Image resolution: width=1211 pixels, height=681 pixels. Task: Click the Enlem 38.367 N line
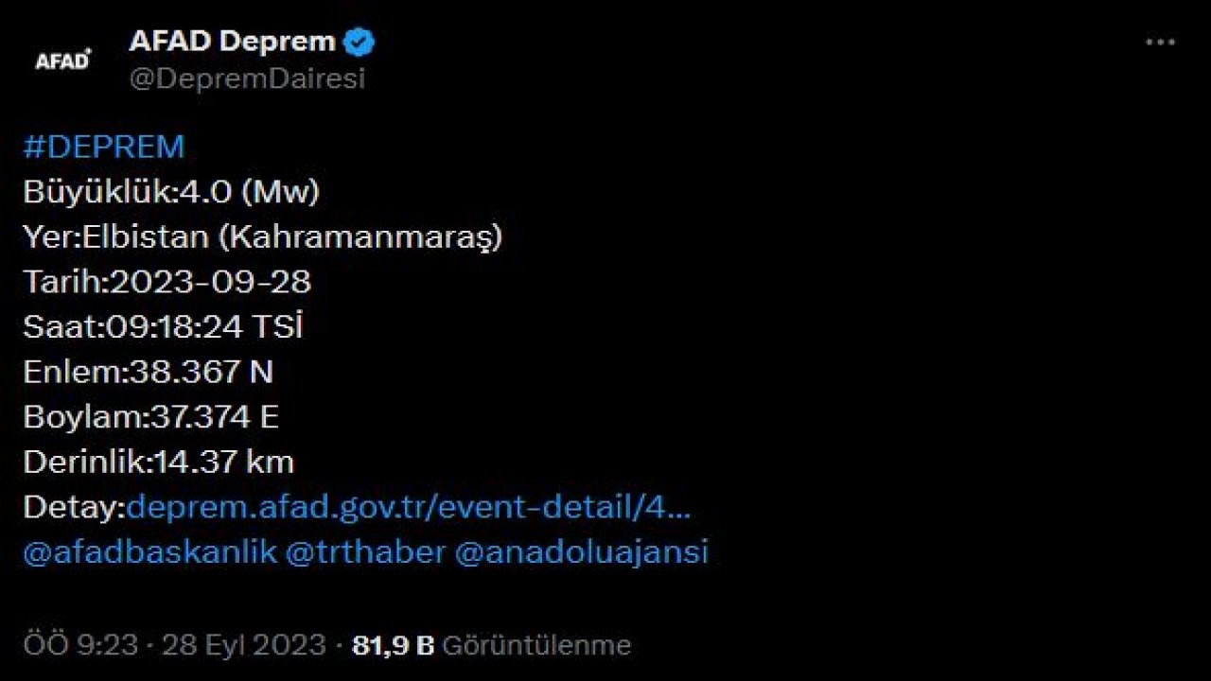[x=148, y=373]
